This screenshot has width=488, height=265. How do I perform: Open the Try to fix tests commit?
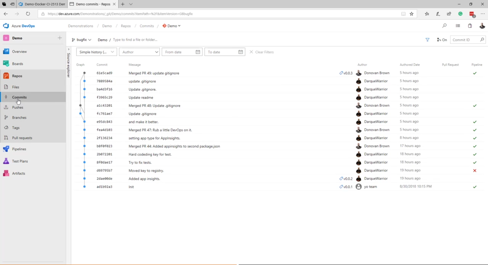click(x=140, y=162)
